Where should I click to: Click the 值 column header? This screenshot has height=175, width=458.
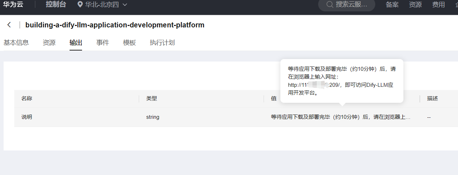point(274,99)
